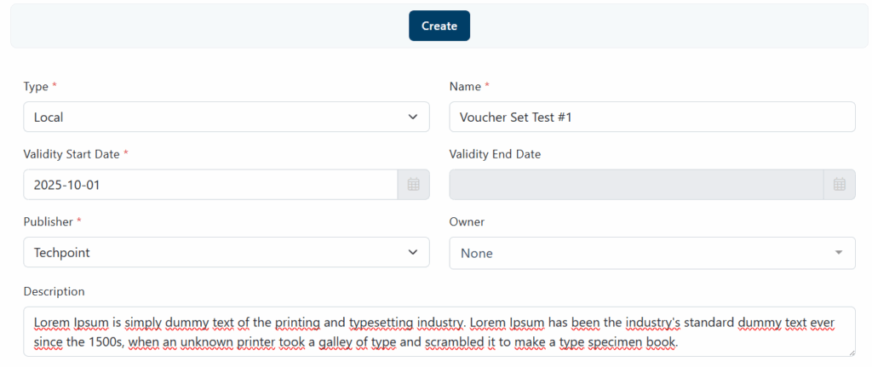Open the Publisher dropdown showing Techpoint
This screenshot has width=872, height=367.
click(x=226, y=252)
